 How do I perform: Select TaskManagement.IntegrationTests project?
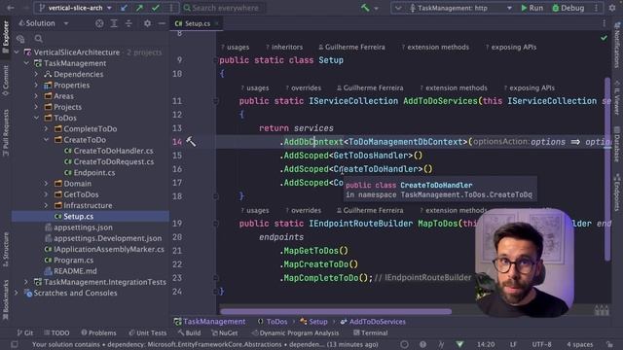tap(100, 282)
